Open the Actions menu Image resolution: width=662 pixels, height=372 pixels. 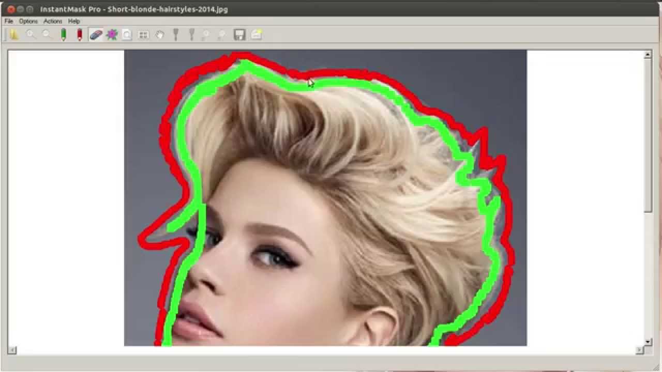tap(53, 21)
